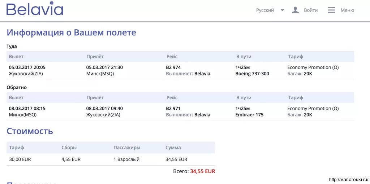Click the Тариф column header in Стоимость table
Screen dimensions: 370x184
click(x=17, y=148)
